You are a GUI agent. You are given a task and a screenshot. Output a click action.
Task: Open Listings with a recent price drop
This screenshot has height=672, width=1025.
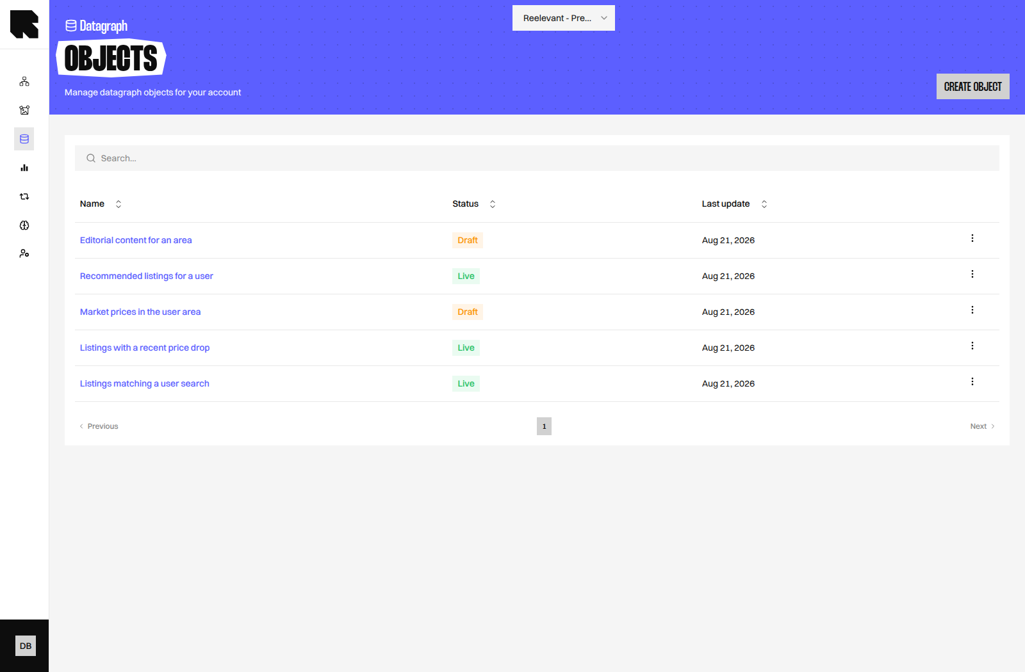[145, 348]
